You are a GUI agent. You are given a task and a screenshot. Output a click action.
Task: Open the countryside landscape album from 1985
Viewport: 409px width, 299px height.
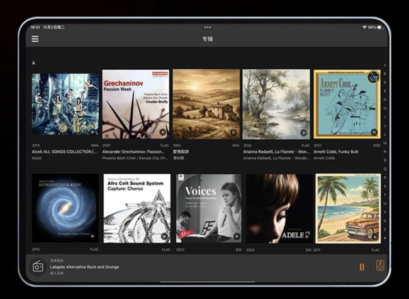point(206,104)
